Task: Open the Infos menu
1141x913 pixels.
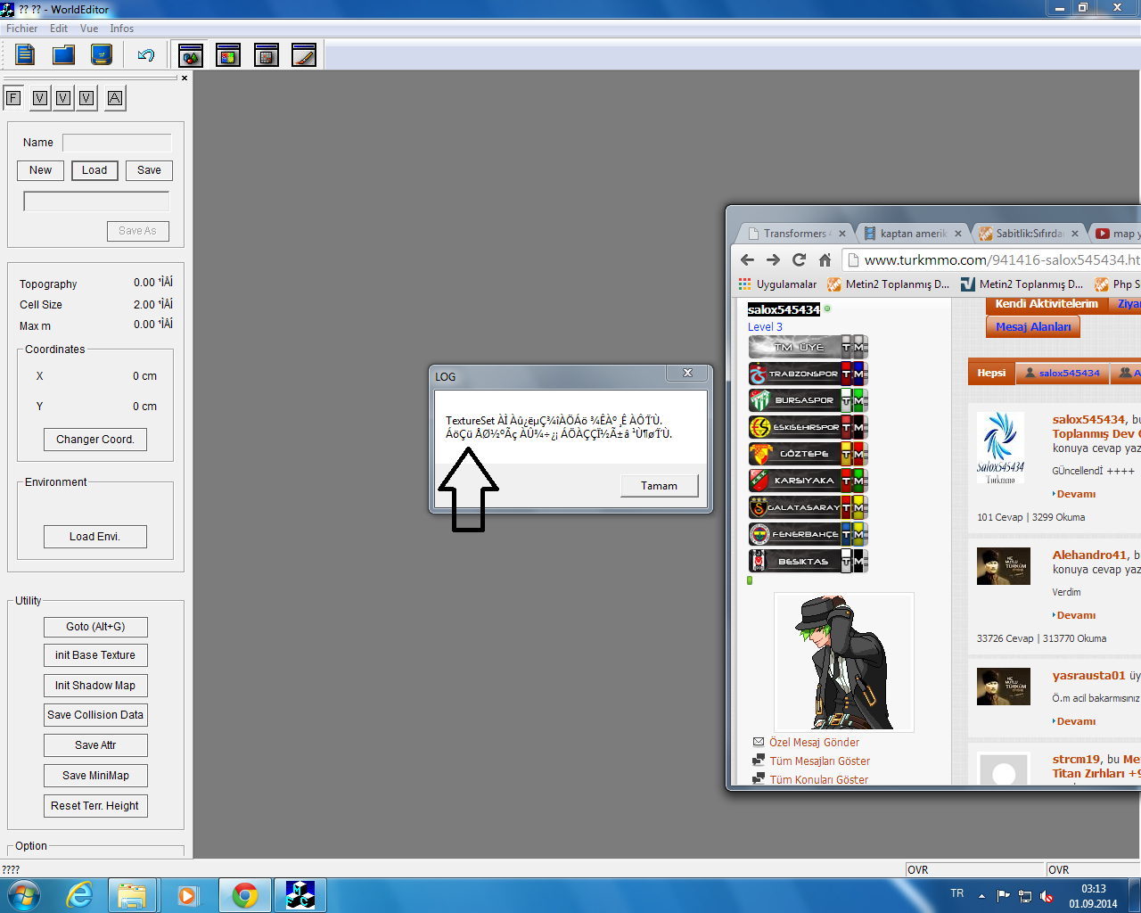Action: [122, 29]
